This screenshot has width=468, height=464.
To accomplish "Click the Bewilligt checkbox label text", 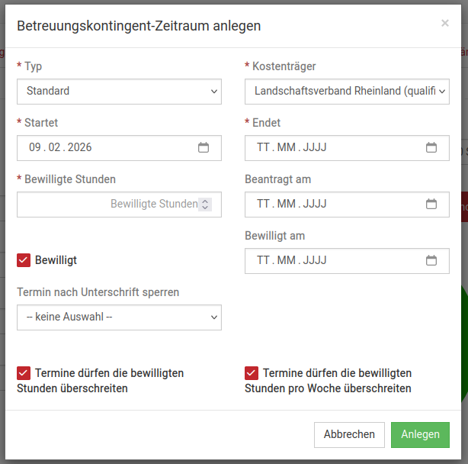I will click(56, 260).
